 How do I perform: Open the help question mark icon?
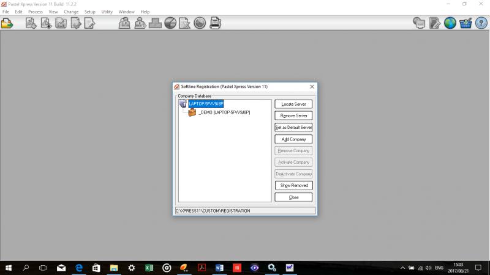tap(481, 23)
